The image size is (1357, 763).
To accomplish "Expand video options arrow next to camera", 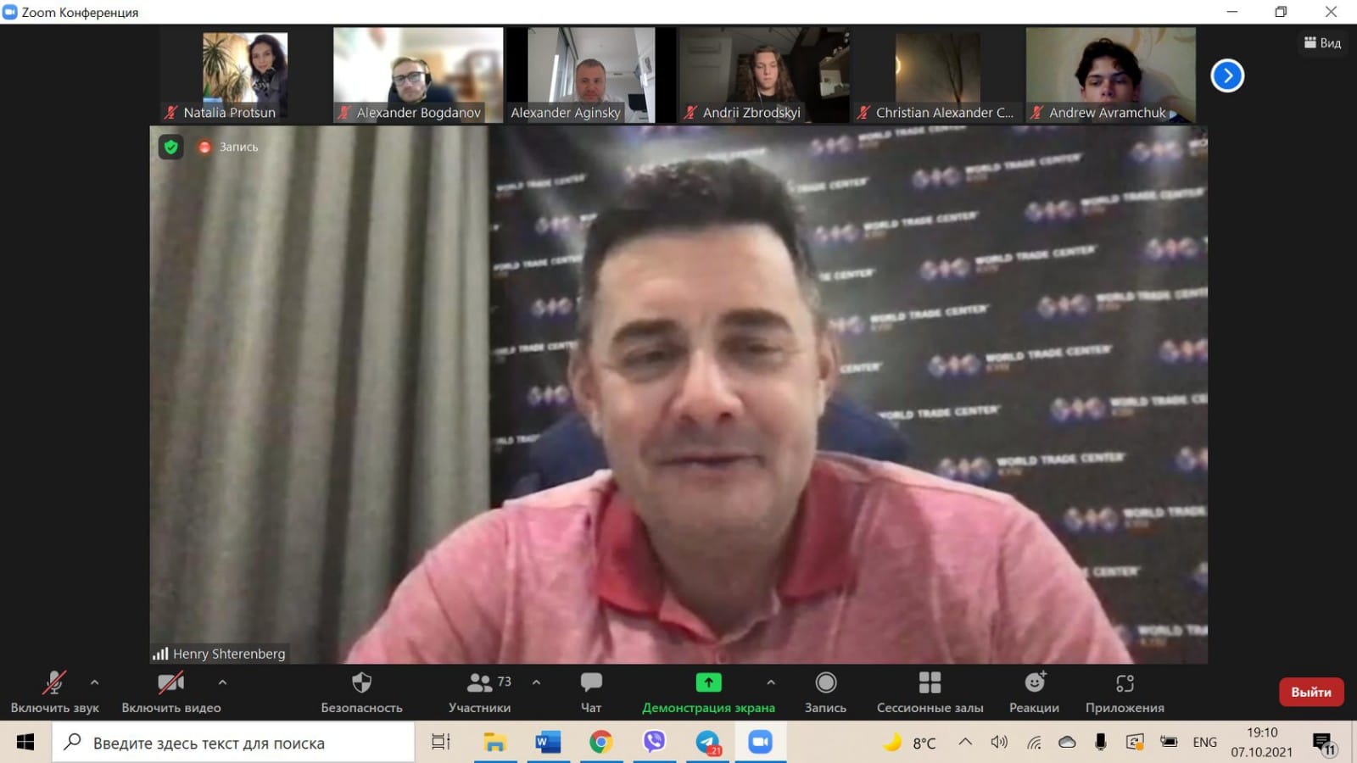I will coord(222,682).
